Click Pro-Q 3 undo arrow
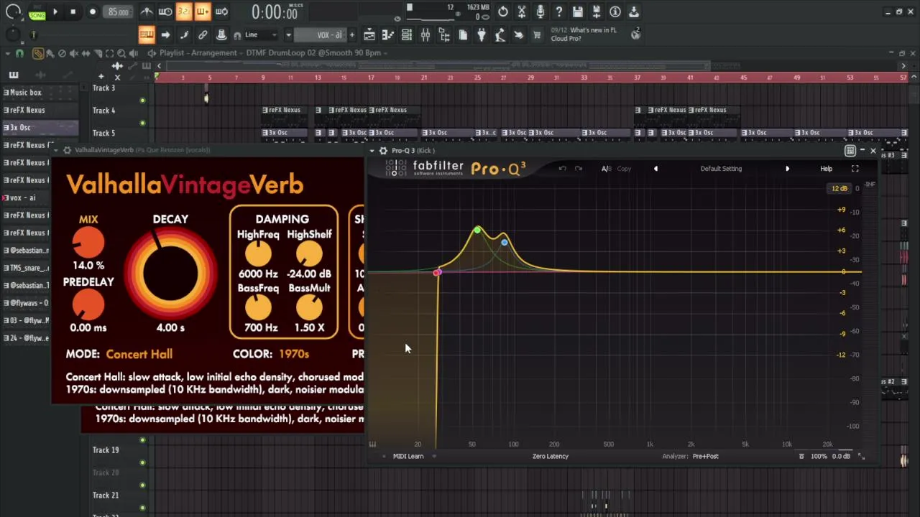 coord(562,169)
